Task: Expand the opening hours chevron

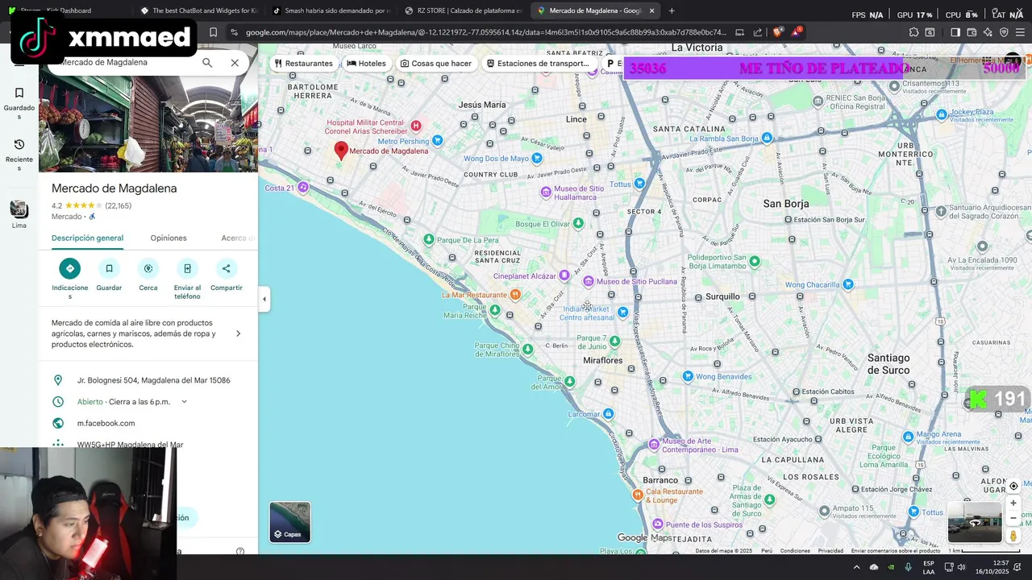Action: coord(184,401)
